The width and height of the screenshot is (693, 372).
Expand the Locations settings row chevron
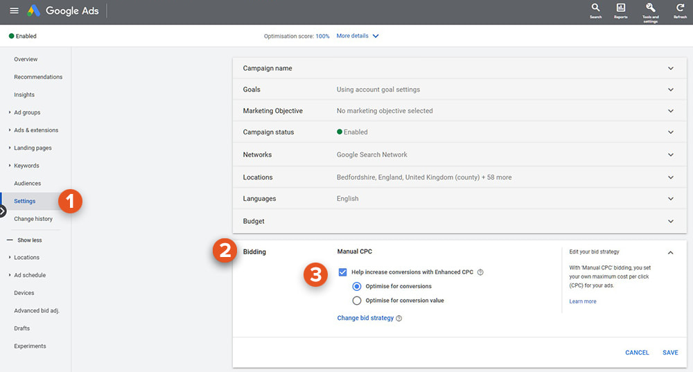(x=670, y=177)
